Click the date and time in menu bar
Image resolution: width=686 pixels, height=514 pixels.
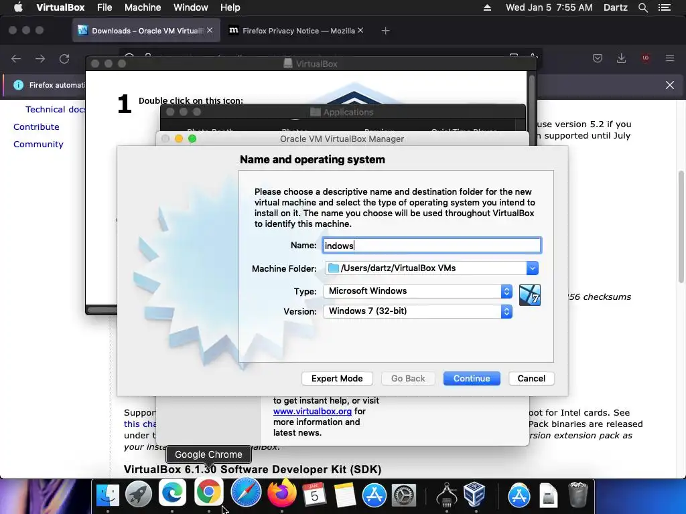tap(549, 7)
